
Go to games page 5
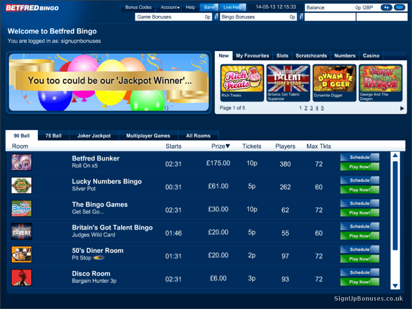(322, 108)
